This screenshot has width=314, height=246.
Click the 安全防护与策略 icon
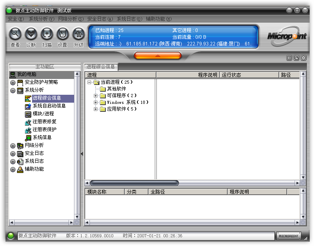[x=20, y=82]
